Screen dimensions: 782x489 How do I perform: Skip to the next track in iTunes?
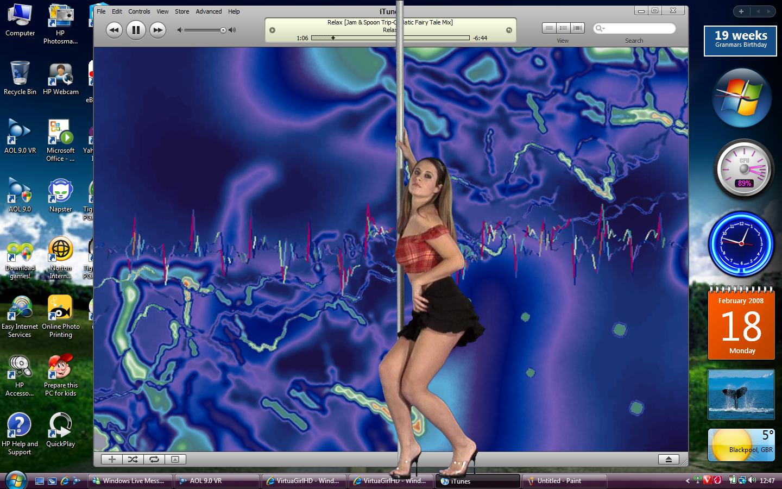[x=157, y=30]
